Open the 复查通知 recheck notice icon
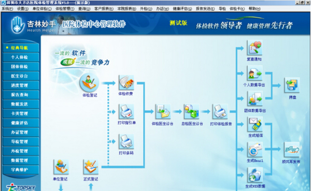The height and width of the screenshot is (191, 311). tap(255, 48)
